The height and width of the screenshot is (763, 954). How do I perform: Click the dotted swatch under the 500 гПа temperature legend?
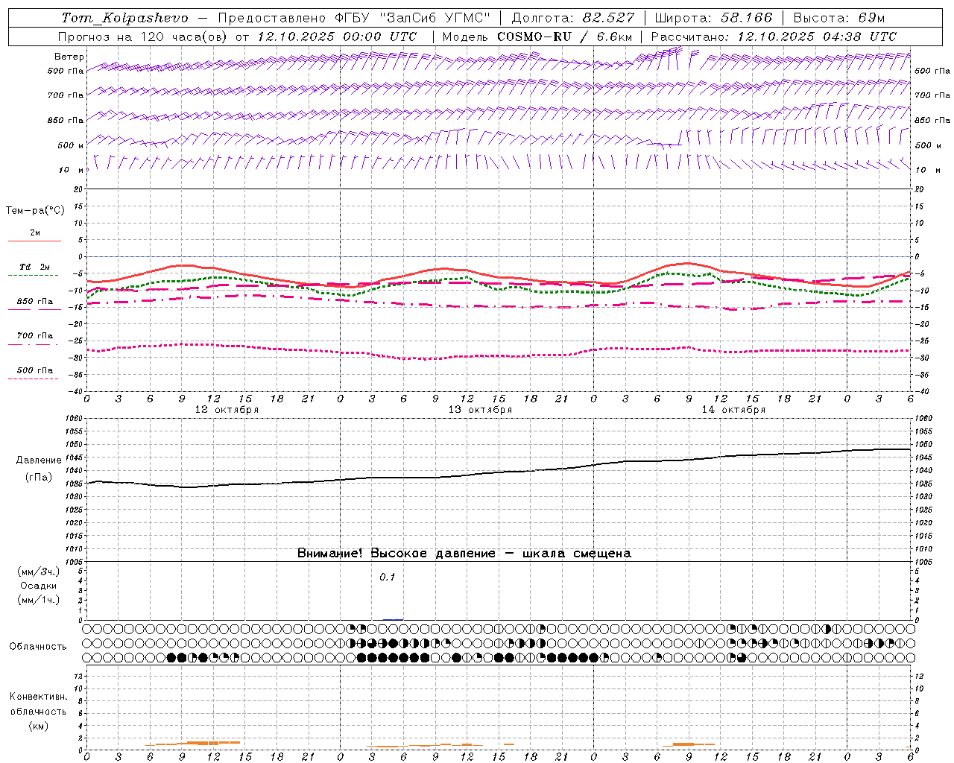coord(33,379)
